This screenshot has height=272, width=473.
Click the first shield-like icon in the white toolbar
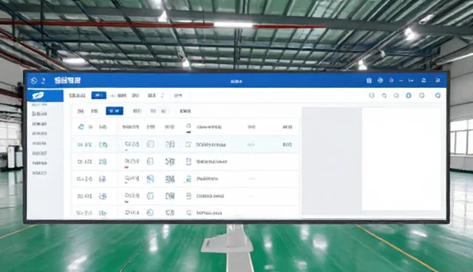coord(372,95)
